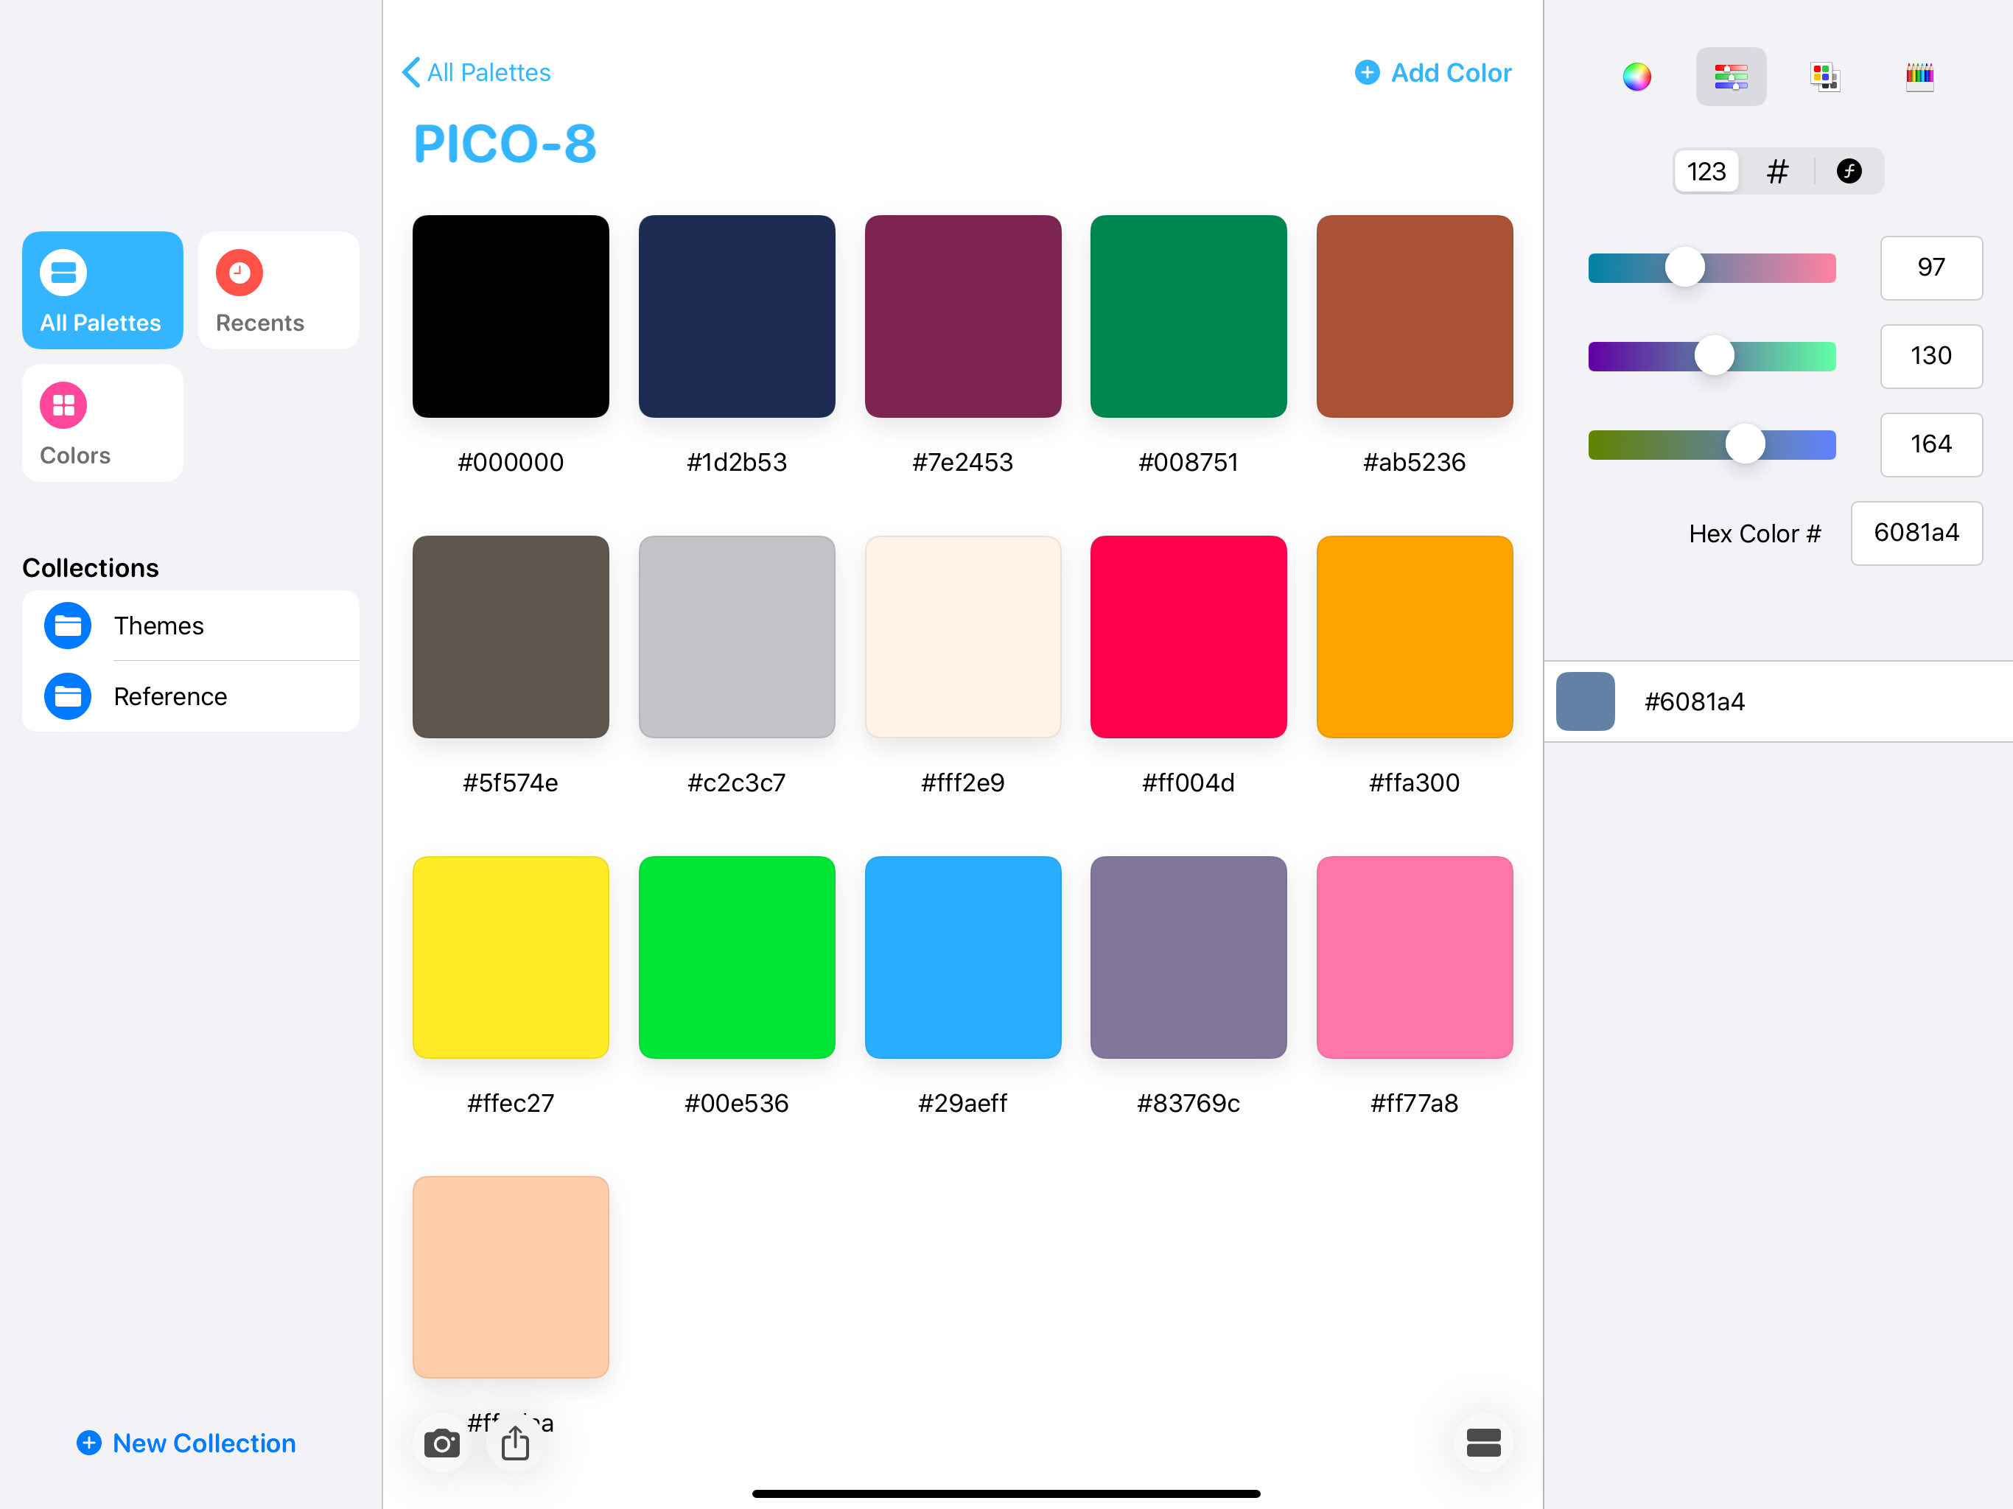Open the crayons pencil picker
This screenshot has height=1509, width=2013.
coord(1919,77)
